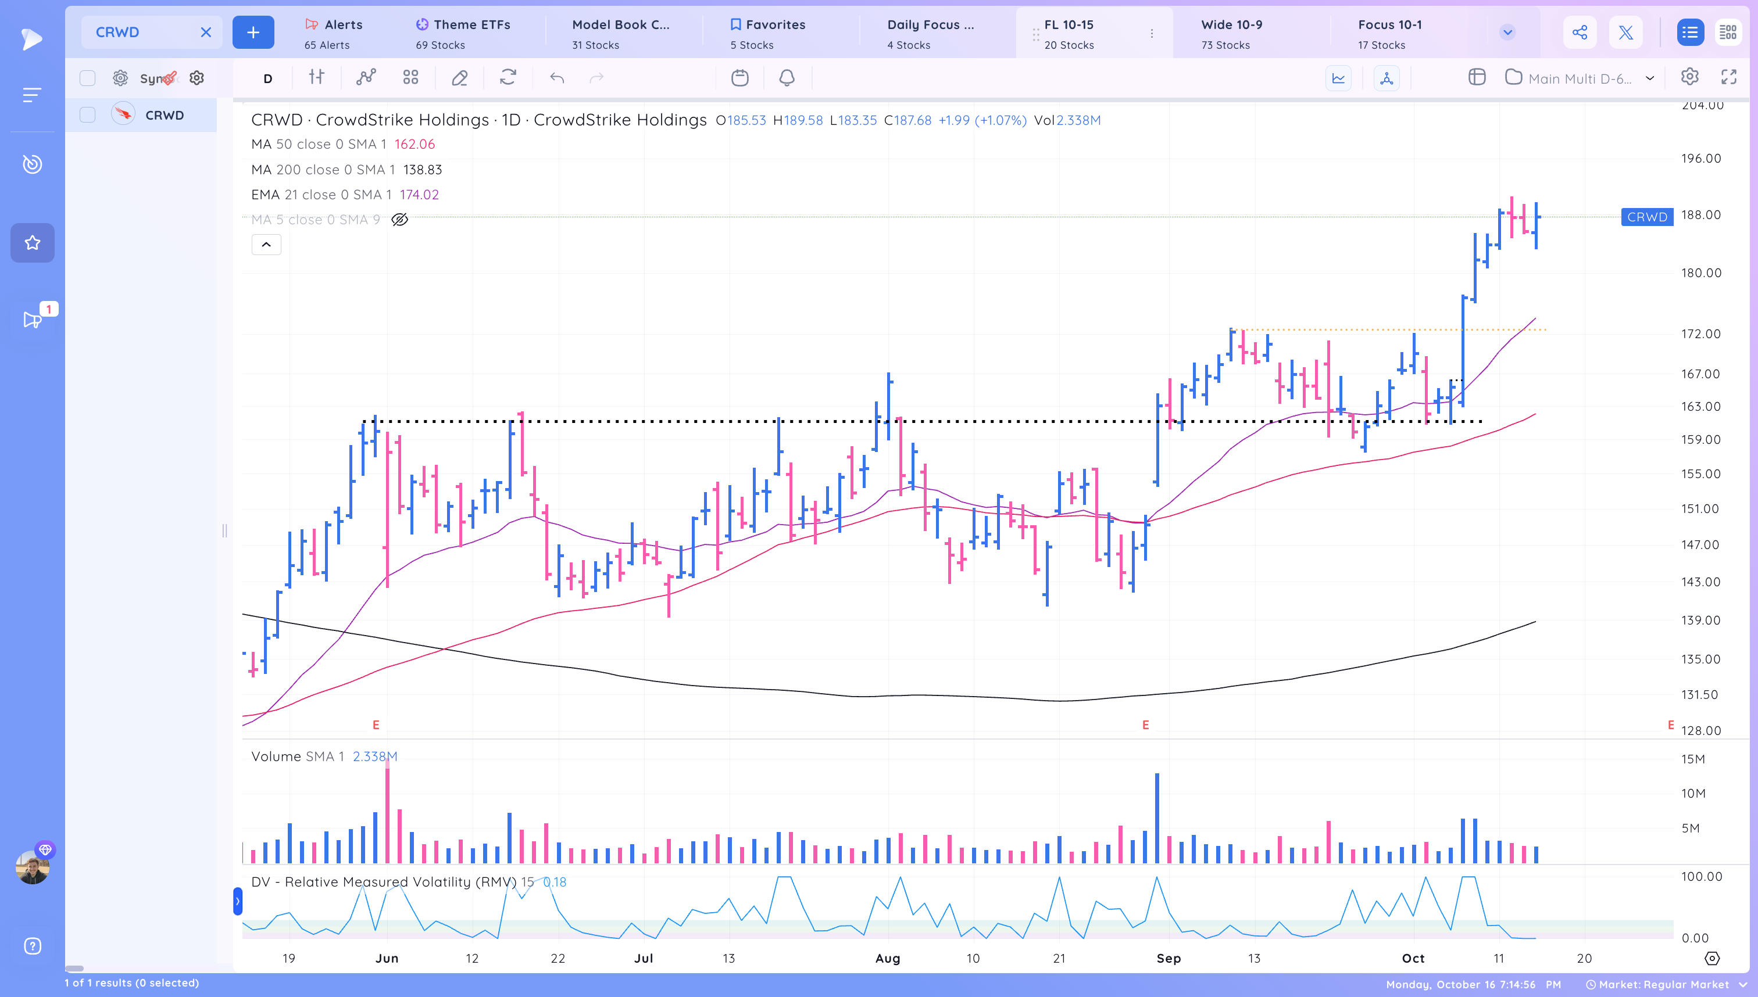Open announcements megaphone with badge
This screenshot has height=997, width=1758.
pyautogui.click(x=32, y=319)
